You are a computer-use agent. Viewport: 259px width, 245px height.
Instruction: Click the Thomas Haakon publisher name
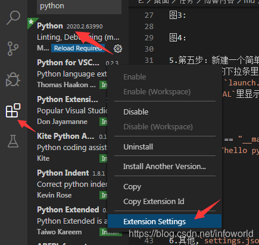66,85
